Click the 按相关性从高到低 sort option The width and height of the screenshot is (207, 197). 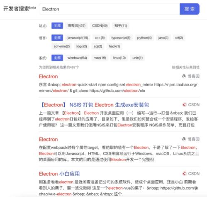point(185,67)
